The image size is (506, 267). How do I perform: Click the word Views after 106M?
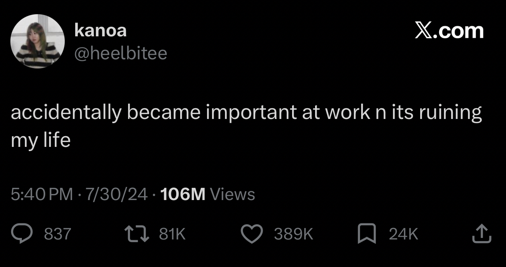[x=233, y=194]
